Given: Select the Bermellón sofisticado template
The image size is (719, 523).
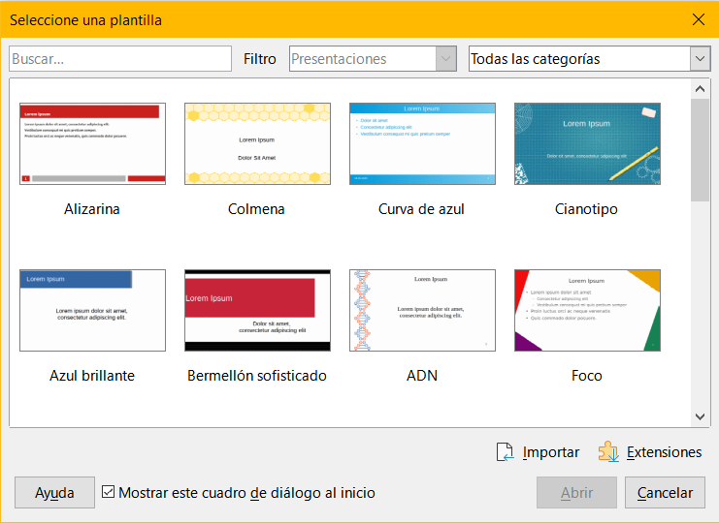Looking at the screenshot, I should coord(257,310).
